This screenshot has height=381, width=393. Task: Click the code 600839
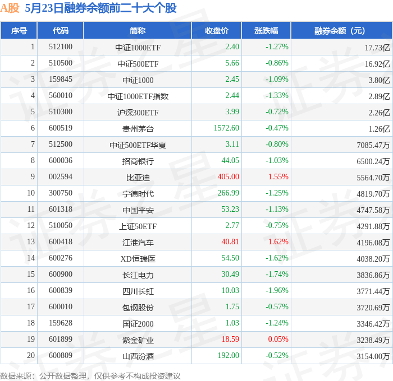pos(61,291)
